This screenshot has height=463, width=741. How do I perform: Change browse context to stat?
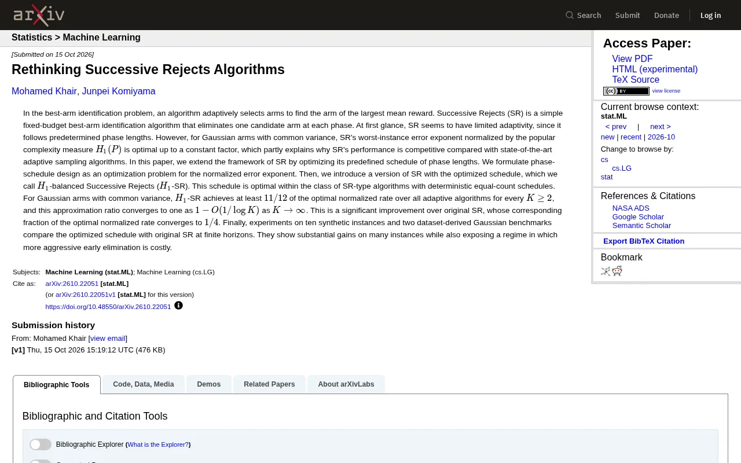[607, 177]
